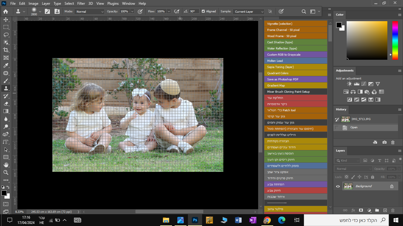Delete layer using Layers panel trash icon
Image resolution: width=403 pixels, height=226 pixels.
click(393, 210)
